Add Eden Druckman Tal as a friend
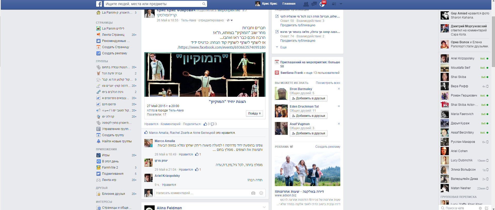The width and height of the screenshot is (495, 210). coord(308,116)
